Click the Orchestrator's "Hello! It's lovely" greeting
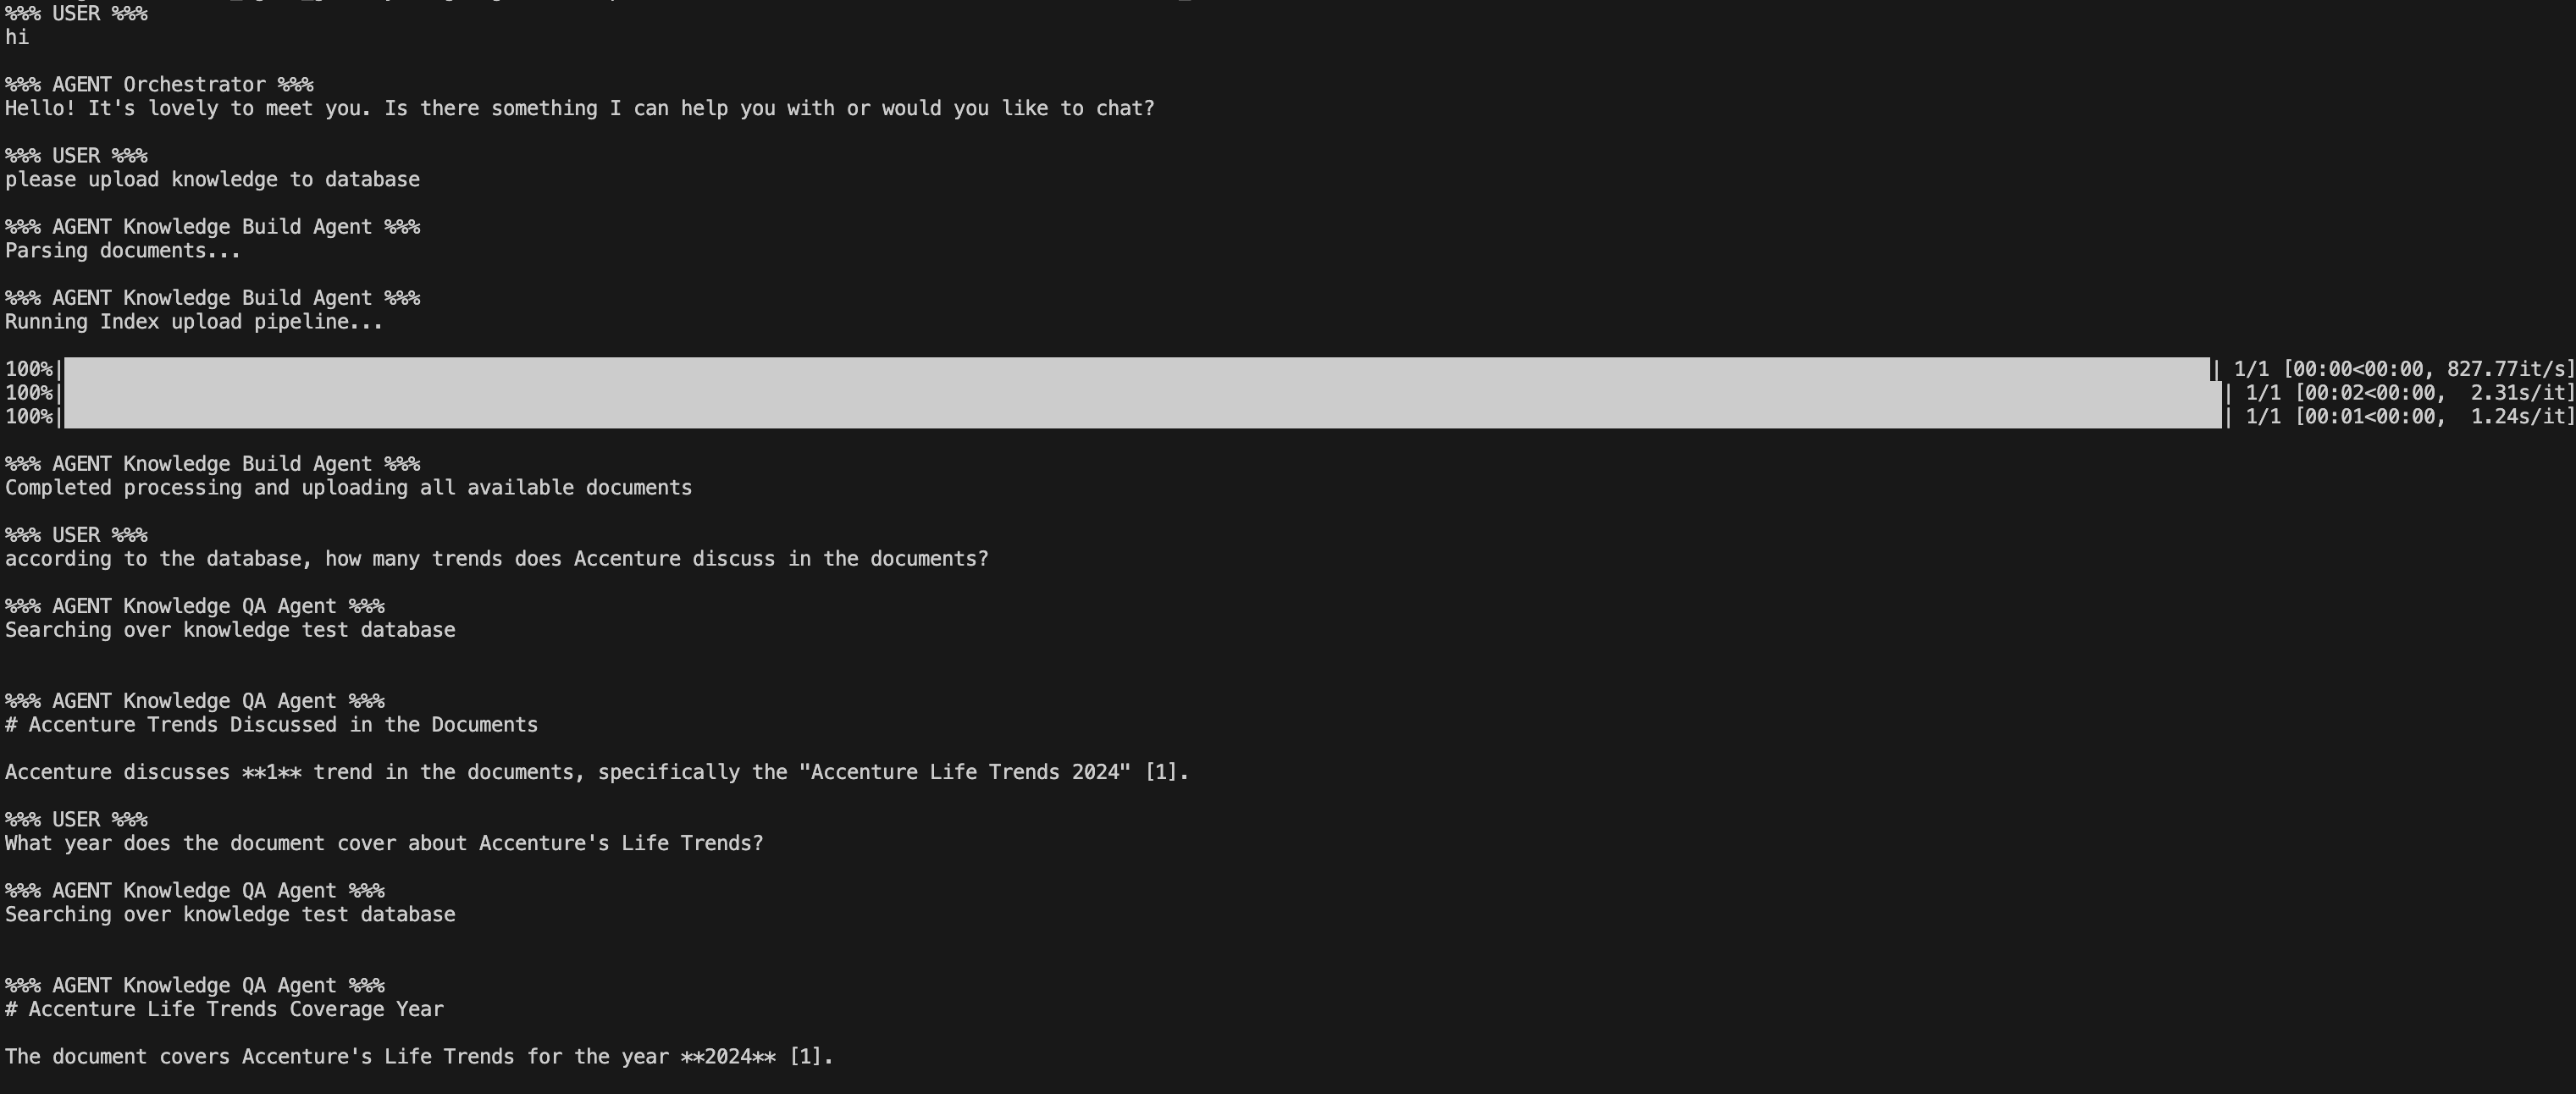The width and height of the screenshot is (2576, 1094). [x=579, y=109]
